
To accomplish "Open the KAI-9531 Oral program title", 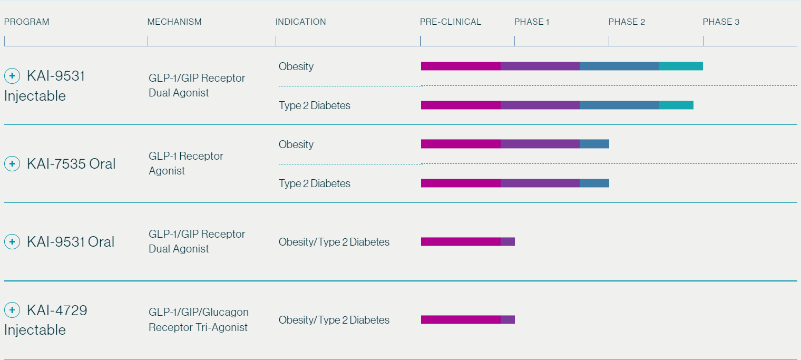I will [x=71, y=242].
